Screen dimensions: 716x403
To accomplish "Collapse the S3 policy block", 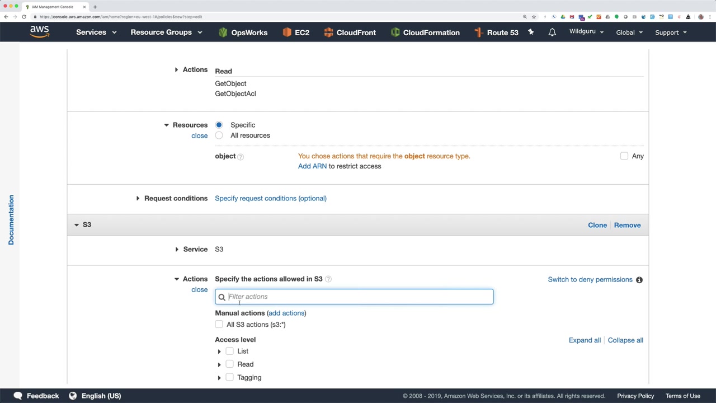I will pos(77,225).
